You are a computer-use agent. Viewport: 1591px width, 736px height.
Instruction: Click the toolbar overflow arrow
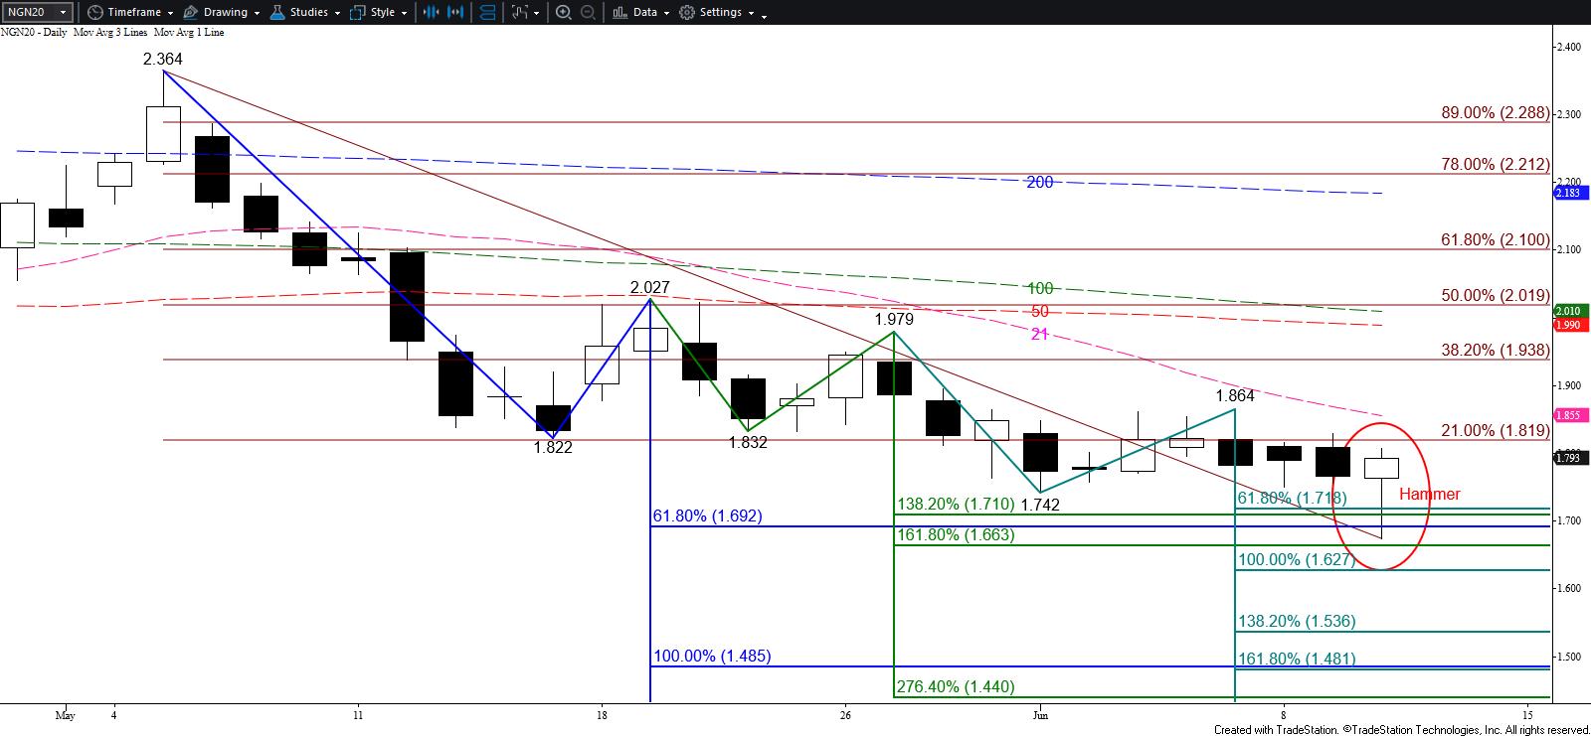(764, 14)
